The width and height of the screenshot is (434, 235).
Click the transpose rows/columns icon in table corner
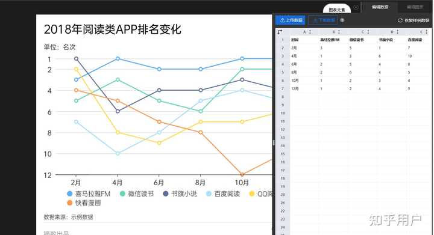click(x=280, y=32)
